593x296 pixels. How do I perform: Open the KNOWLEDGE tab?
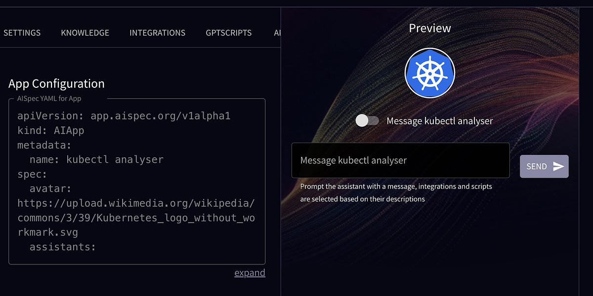(x=85, y=33)
